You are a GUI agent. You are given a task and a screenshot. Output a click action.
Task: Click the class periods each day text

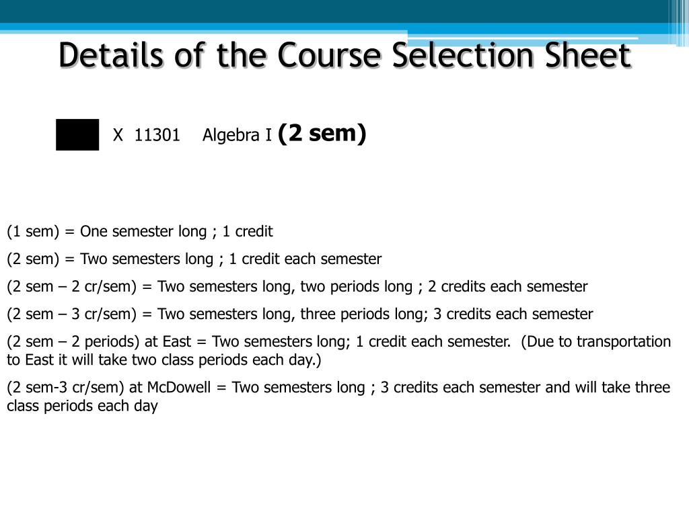tap(82, 406)
